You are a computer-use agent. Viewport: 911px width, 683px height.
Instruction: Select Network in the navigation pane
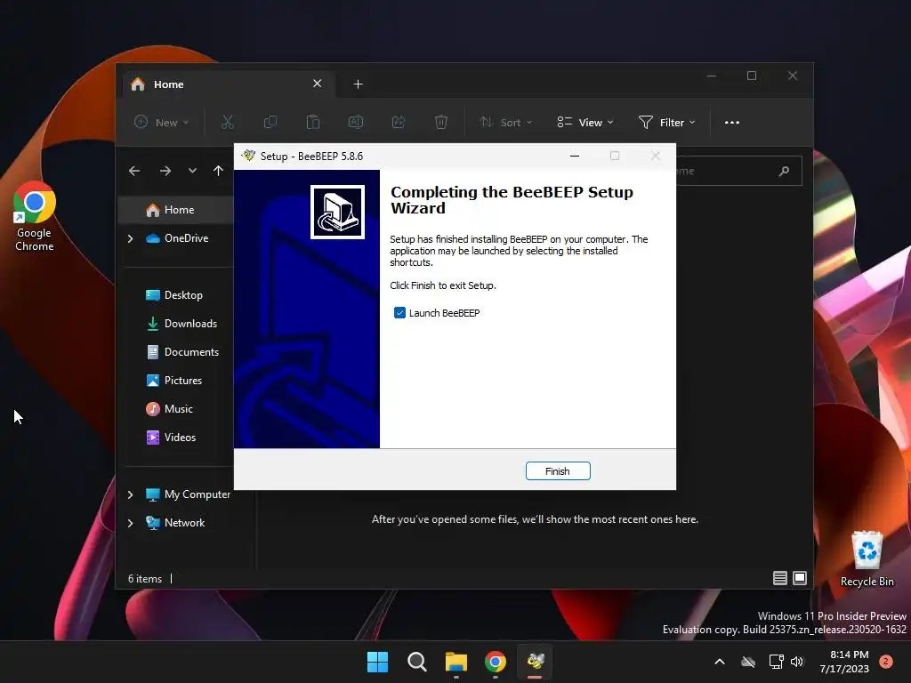[x=175, y=523]
